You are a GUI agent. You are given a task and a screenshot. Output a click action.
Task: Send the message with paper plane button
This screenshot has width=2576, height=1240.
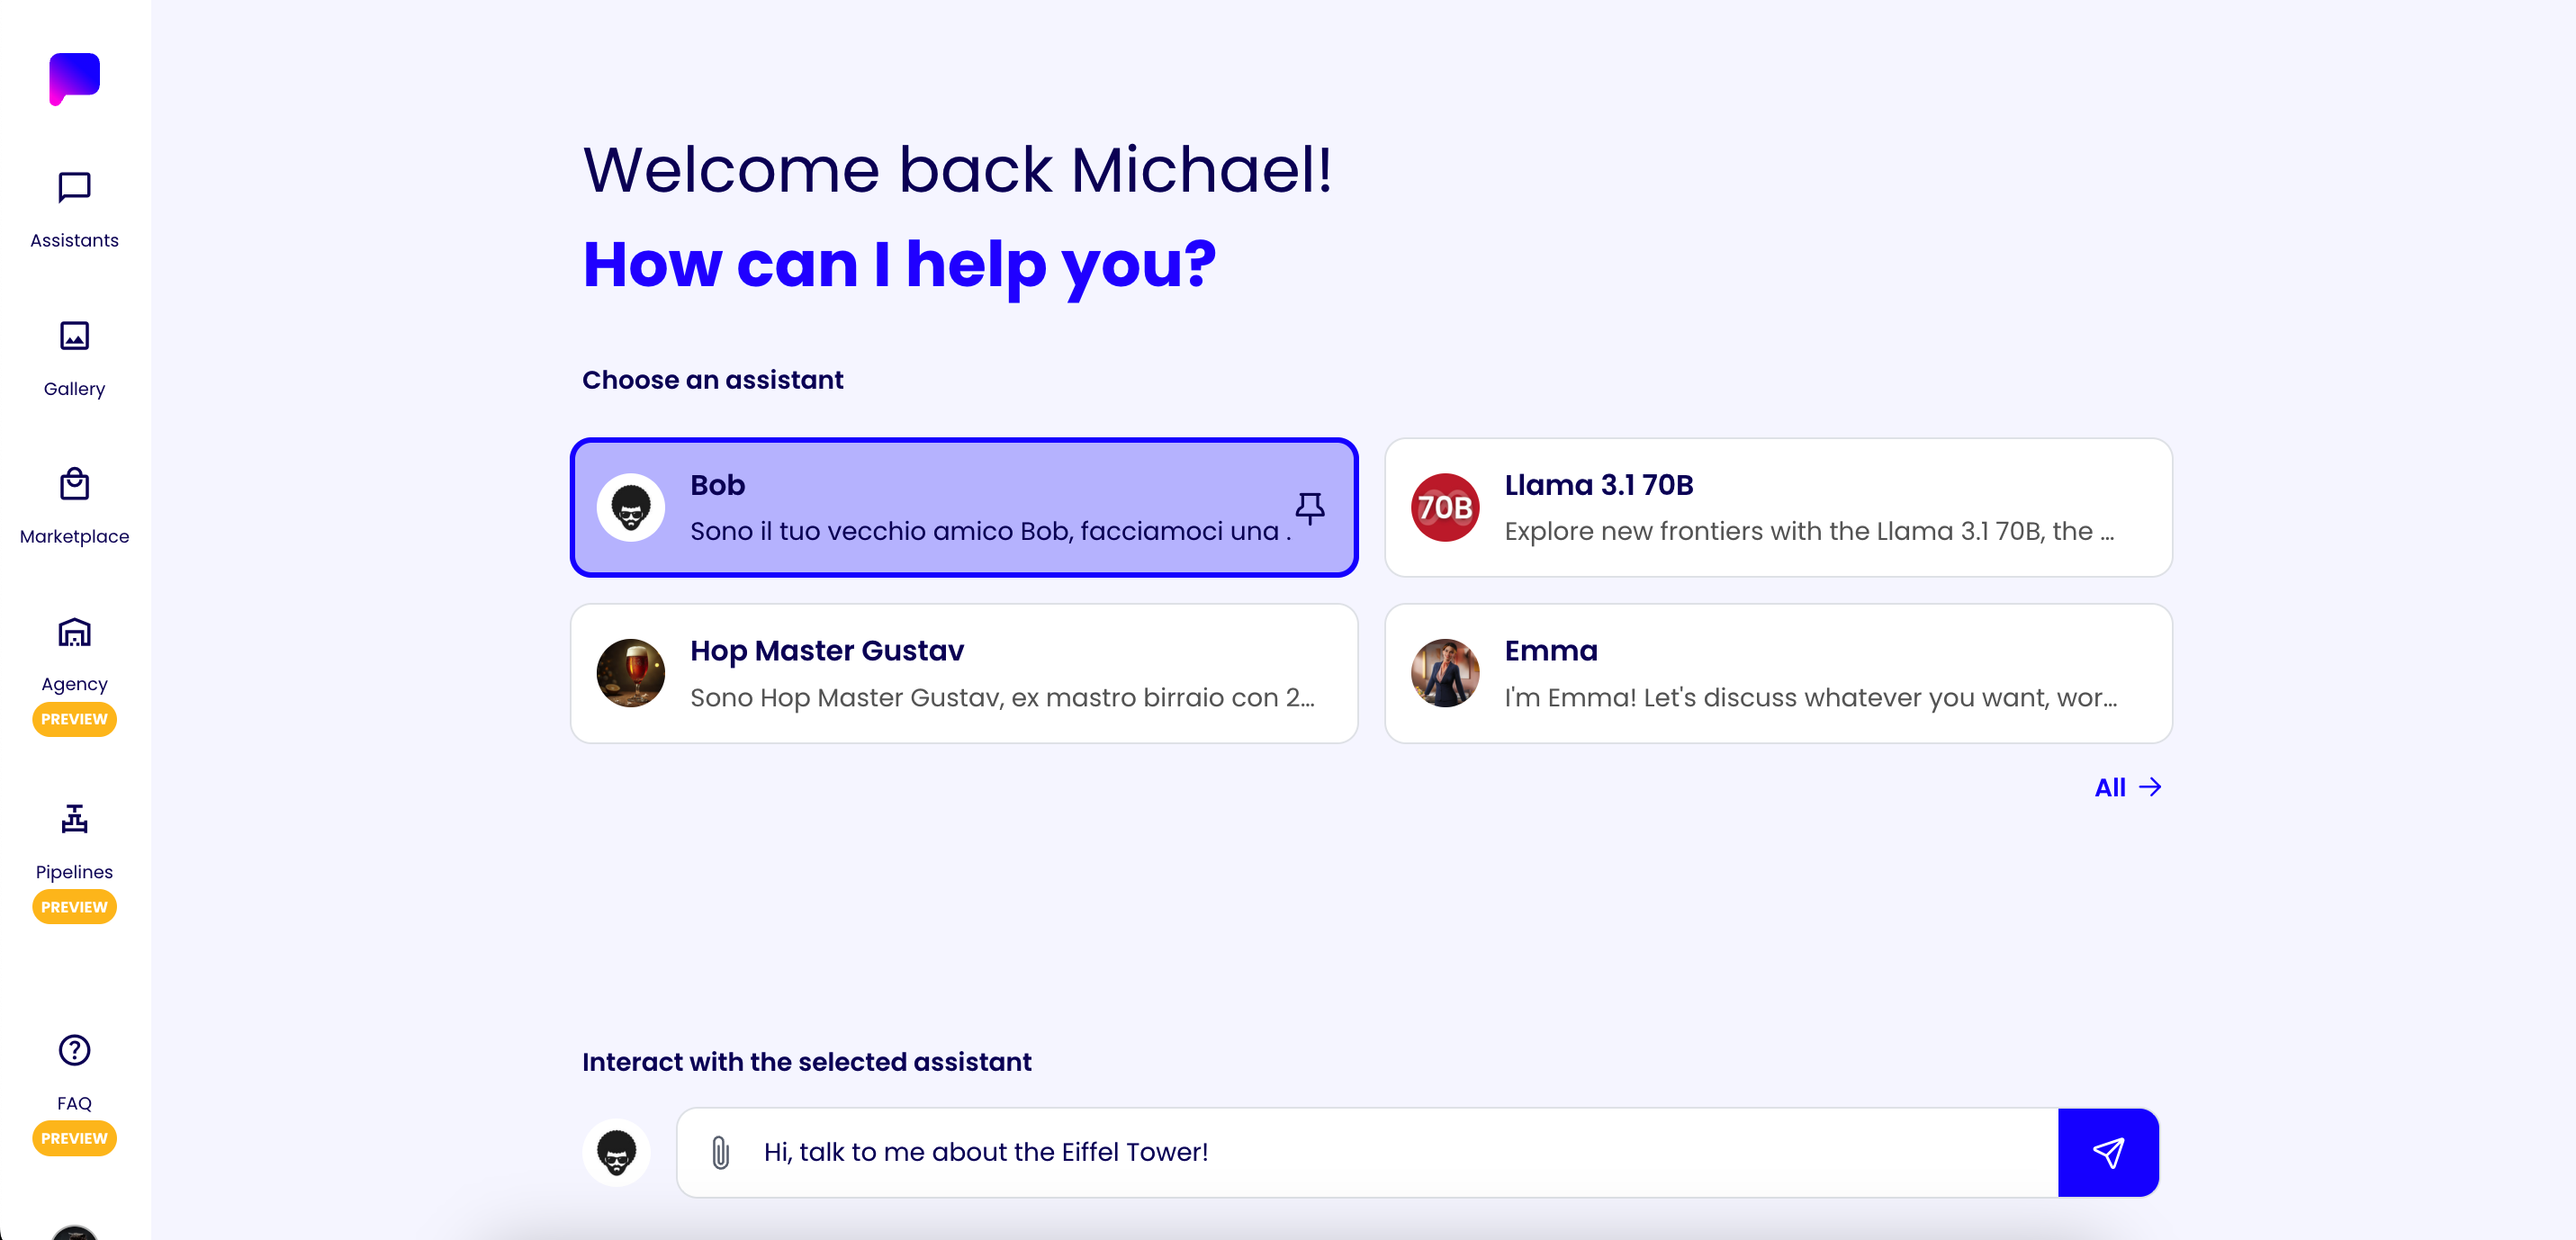pos(2108,1152)
